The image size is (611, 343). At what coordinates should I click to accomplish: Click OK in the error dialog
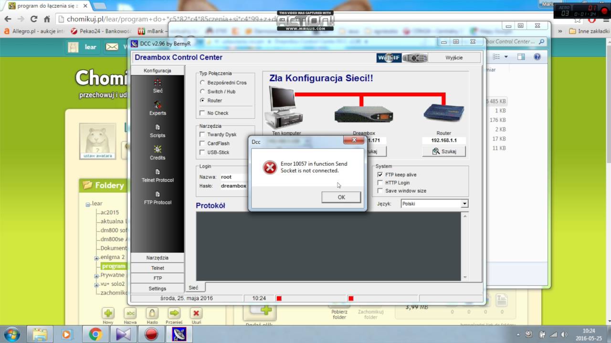pyautogui.click(x=341, y=197)
